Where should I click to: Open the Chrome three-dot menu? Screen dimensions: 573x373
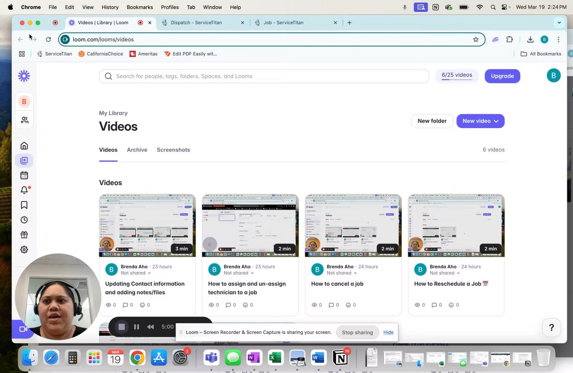[558, 39]
